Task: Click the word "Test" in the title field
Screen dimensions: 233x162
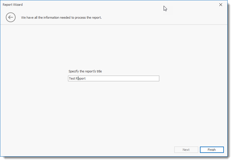Action: tap(72, 78)
